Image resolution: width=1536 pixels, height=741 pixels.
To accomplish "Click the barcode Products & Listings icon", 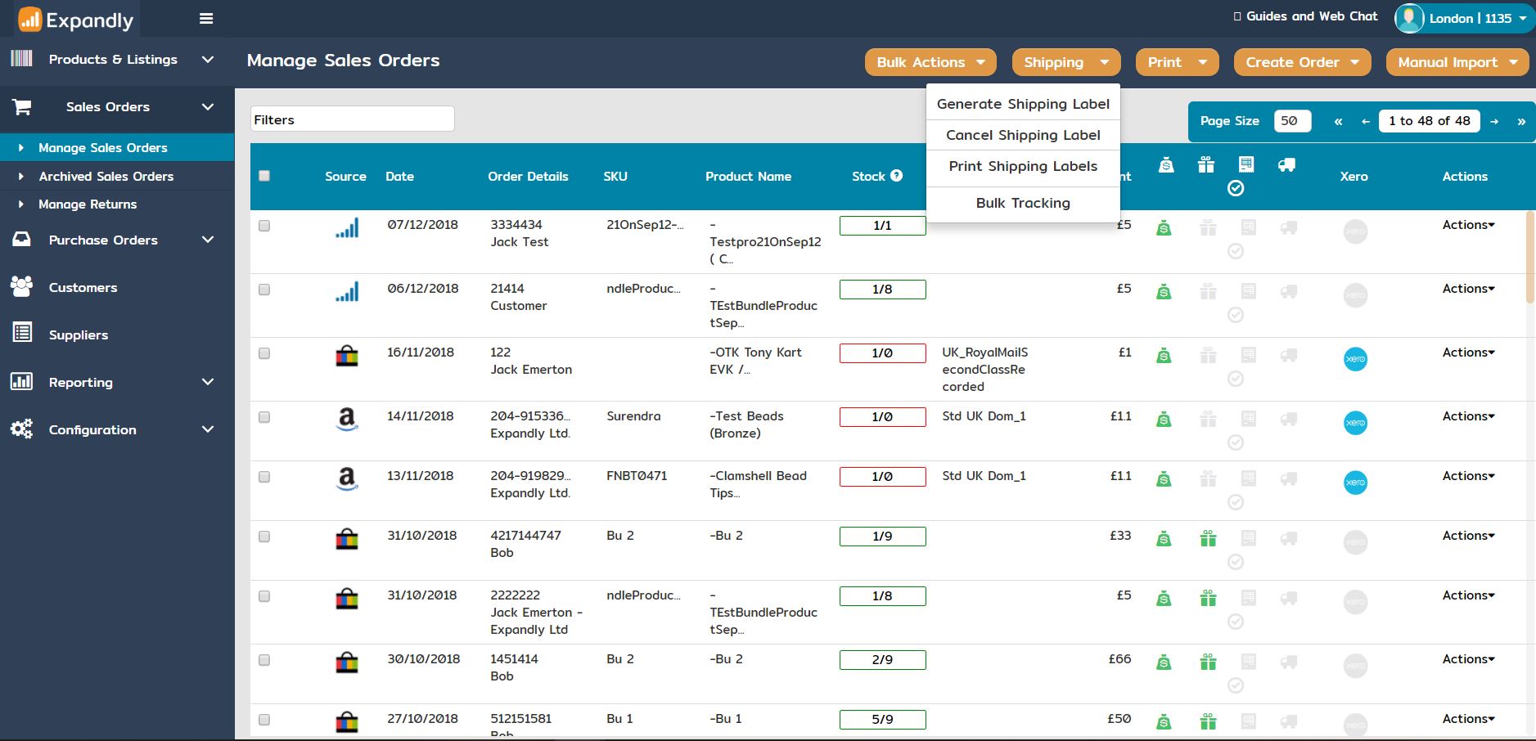I will click(22, 58).
